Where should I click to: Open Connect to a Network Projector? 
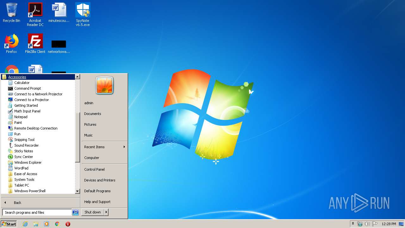pos(38,94)
